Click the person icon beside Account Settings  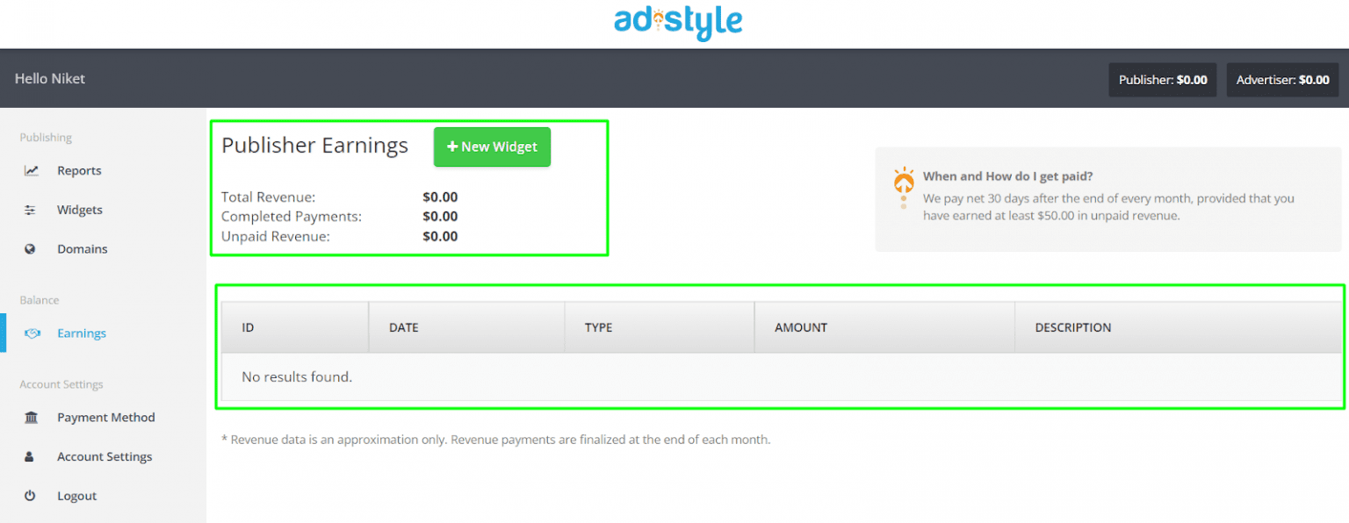click(31, 456)
